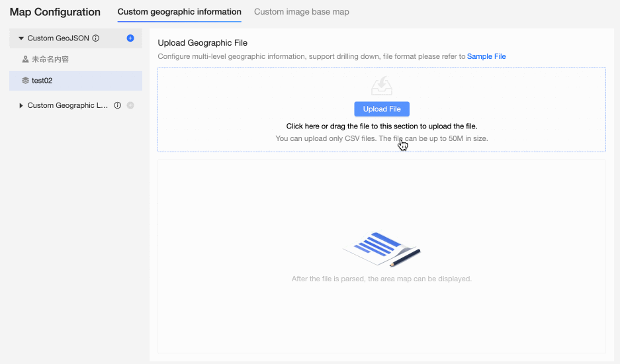620x364 pixels.
Task: Select the 未命名内容 tree item
Action: point(75,60)
